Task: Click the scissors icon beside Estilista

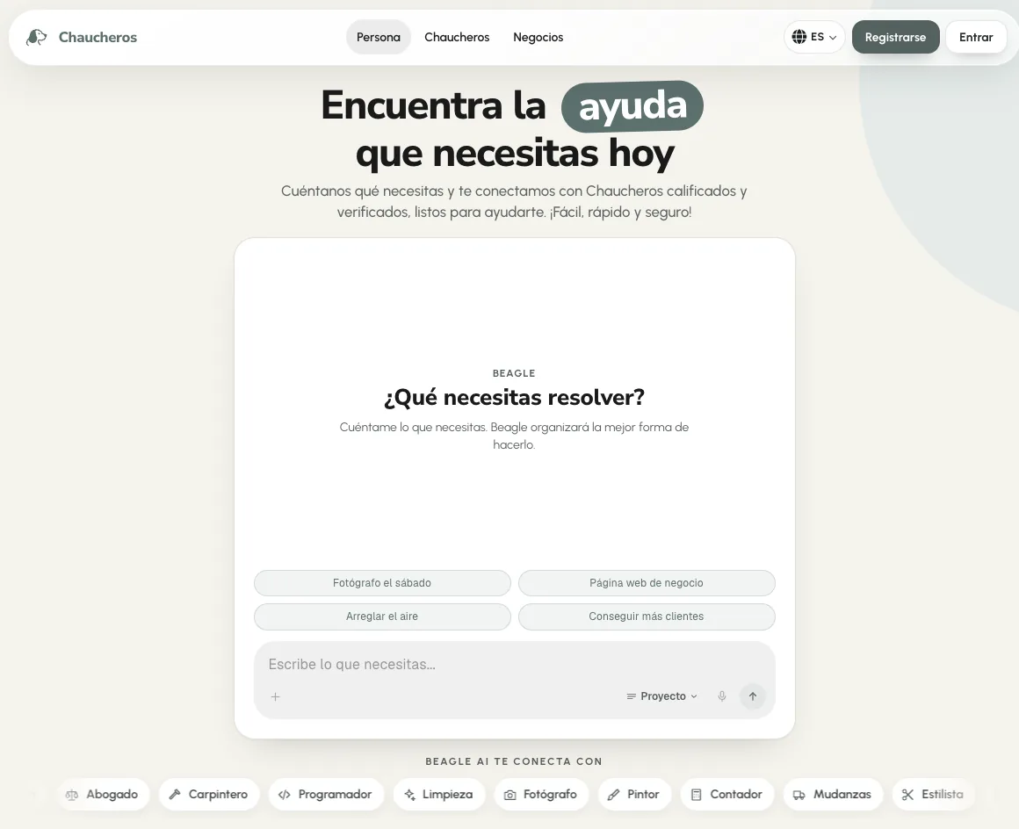Action: point(907,794)
